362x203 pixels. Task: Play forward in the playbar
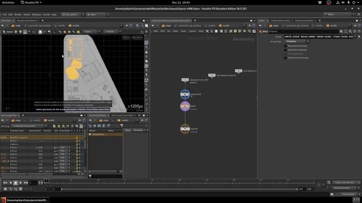click(20, 183)
